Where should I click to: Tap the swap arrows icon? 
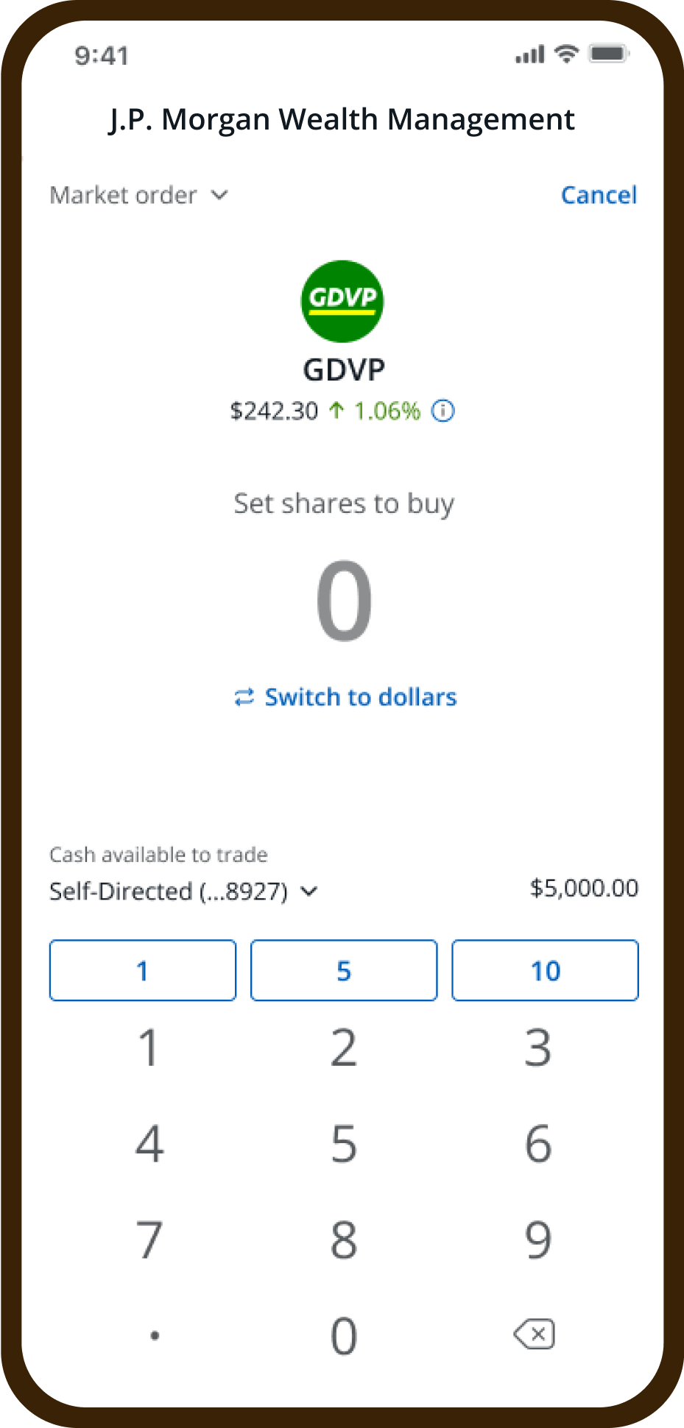244,697
